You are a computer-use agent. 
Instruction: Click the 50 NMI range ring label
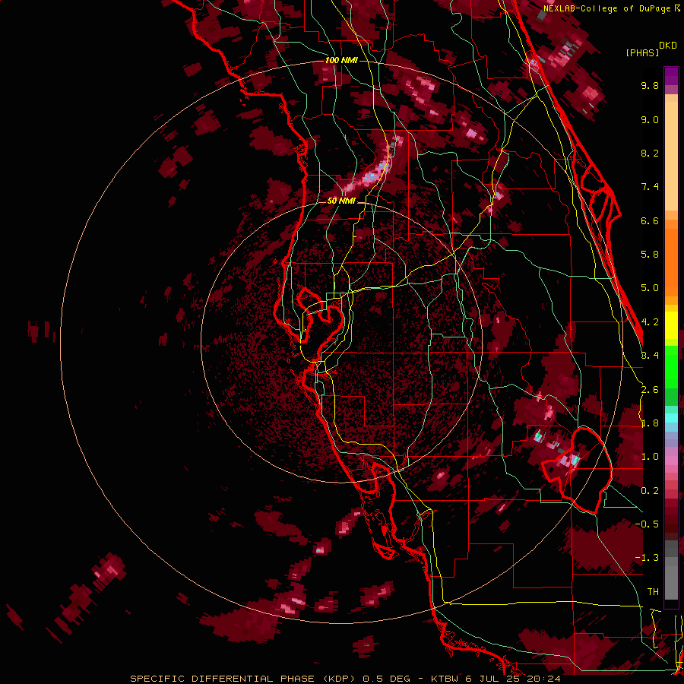pos(341,201)
